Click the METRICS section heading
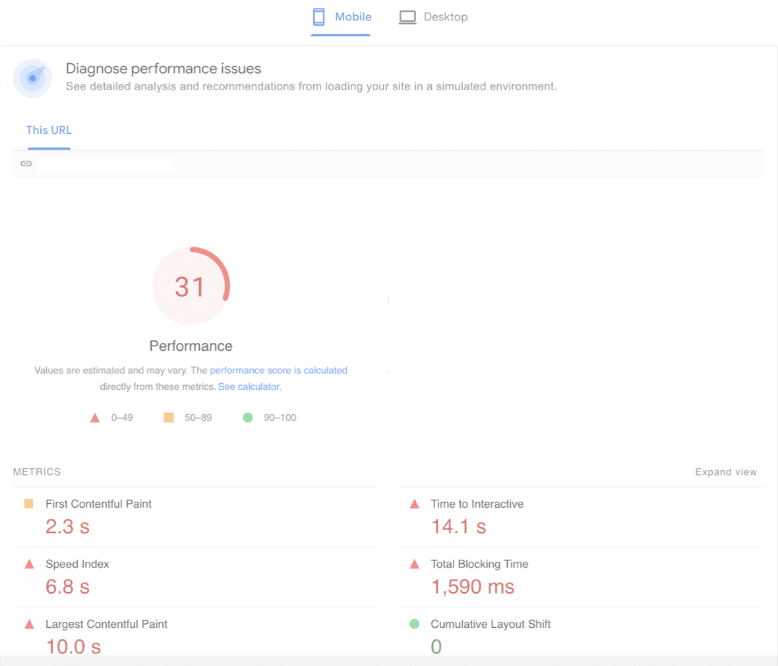Screen dimensions: 778x666 [37, 472]
